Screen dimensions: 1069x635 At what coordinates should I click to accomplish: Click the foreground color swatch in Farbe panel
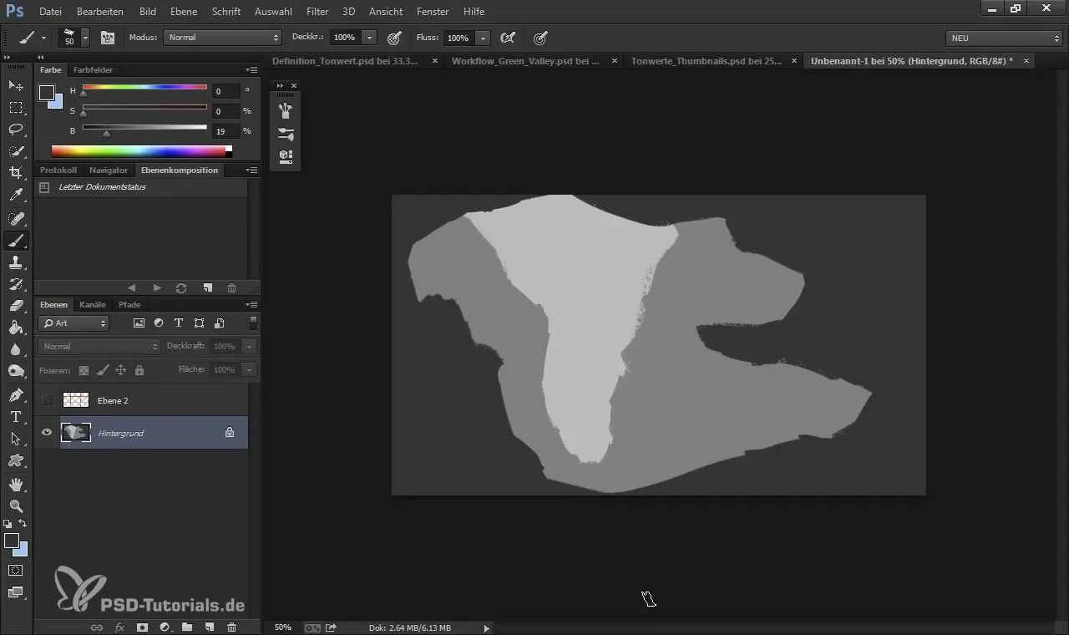(x=47, y=93)
